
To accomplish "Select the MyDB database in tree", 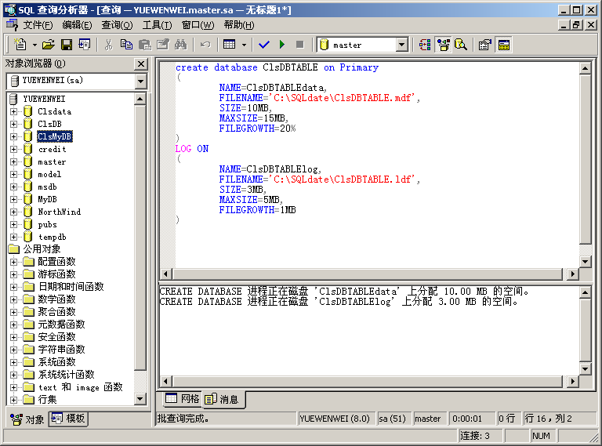I will pyautogui.click(x=47, y=200).
